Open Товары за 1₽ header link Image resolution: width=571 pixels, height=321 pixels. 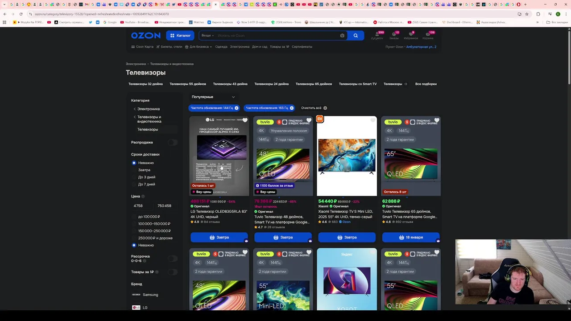click(279, 47)
